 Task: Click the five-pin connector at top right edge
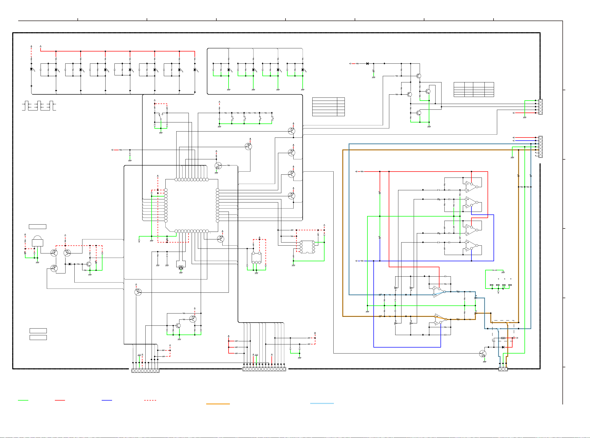click(540, 107)
